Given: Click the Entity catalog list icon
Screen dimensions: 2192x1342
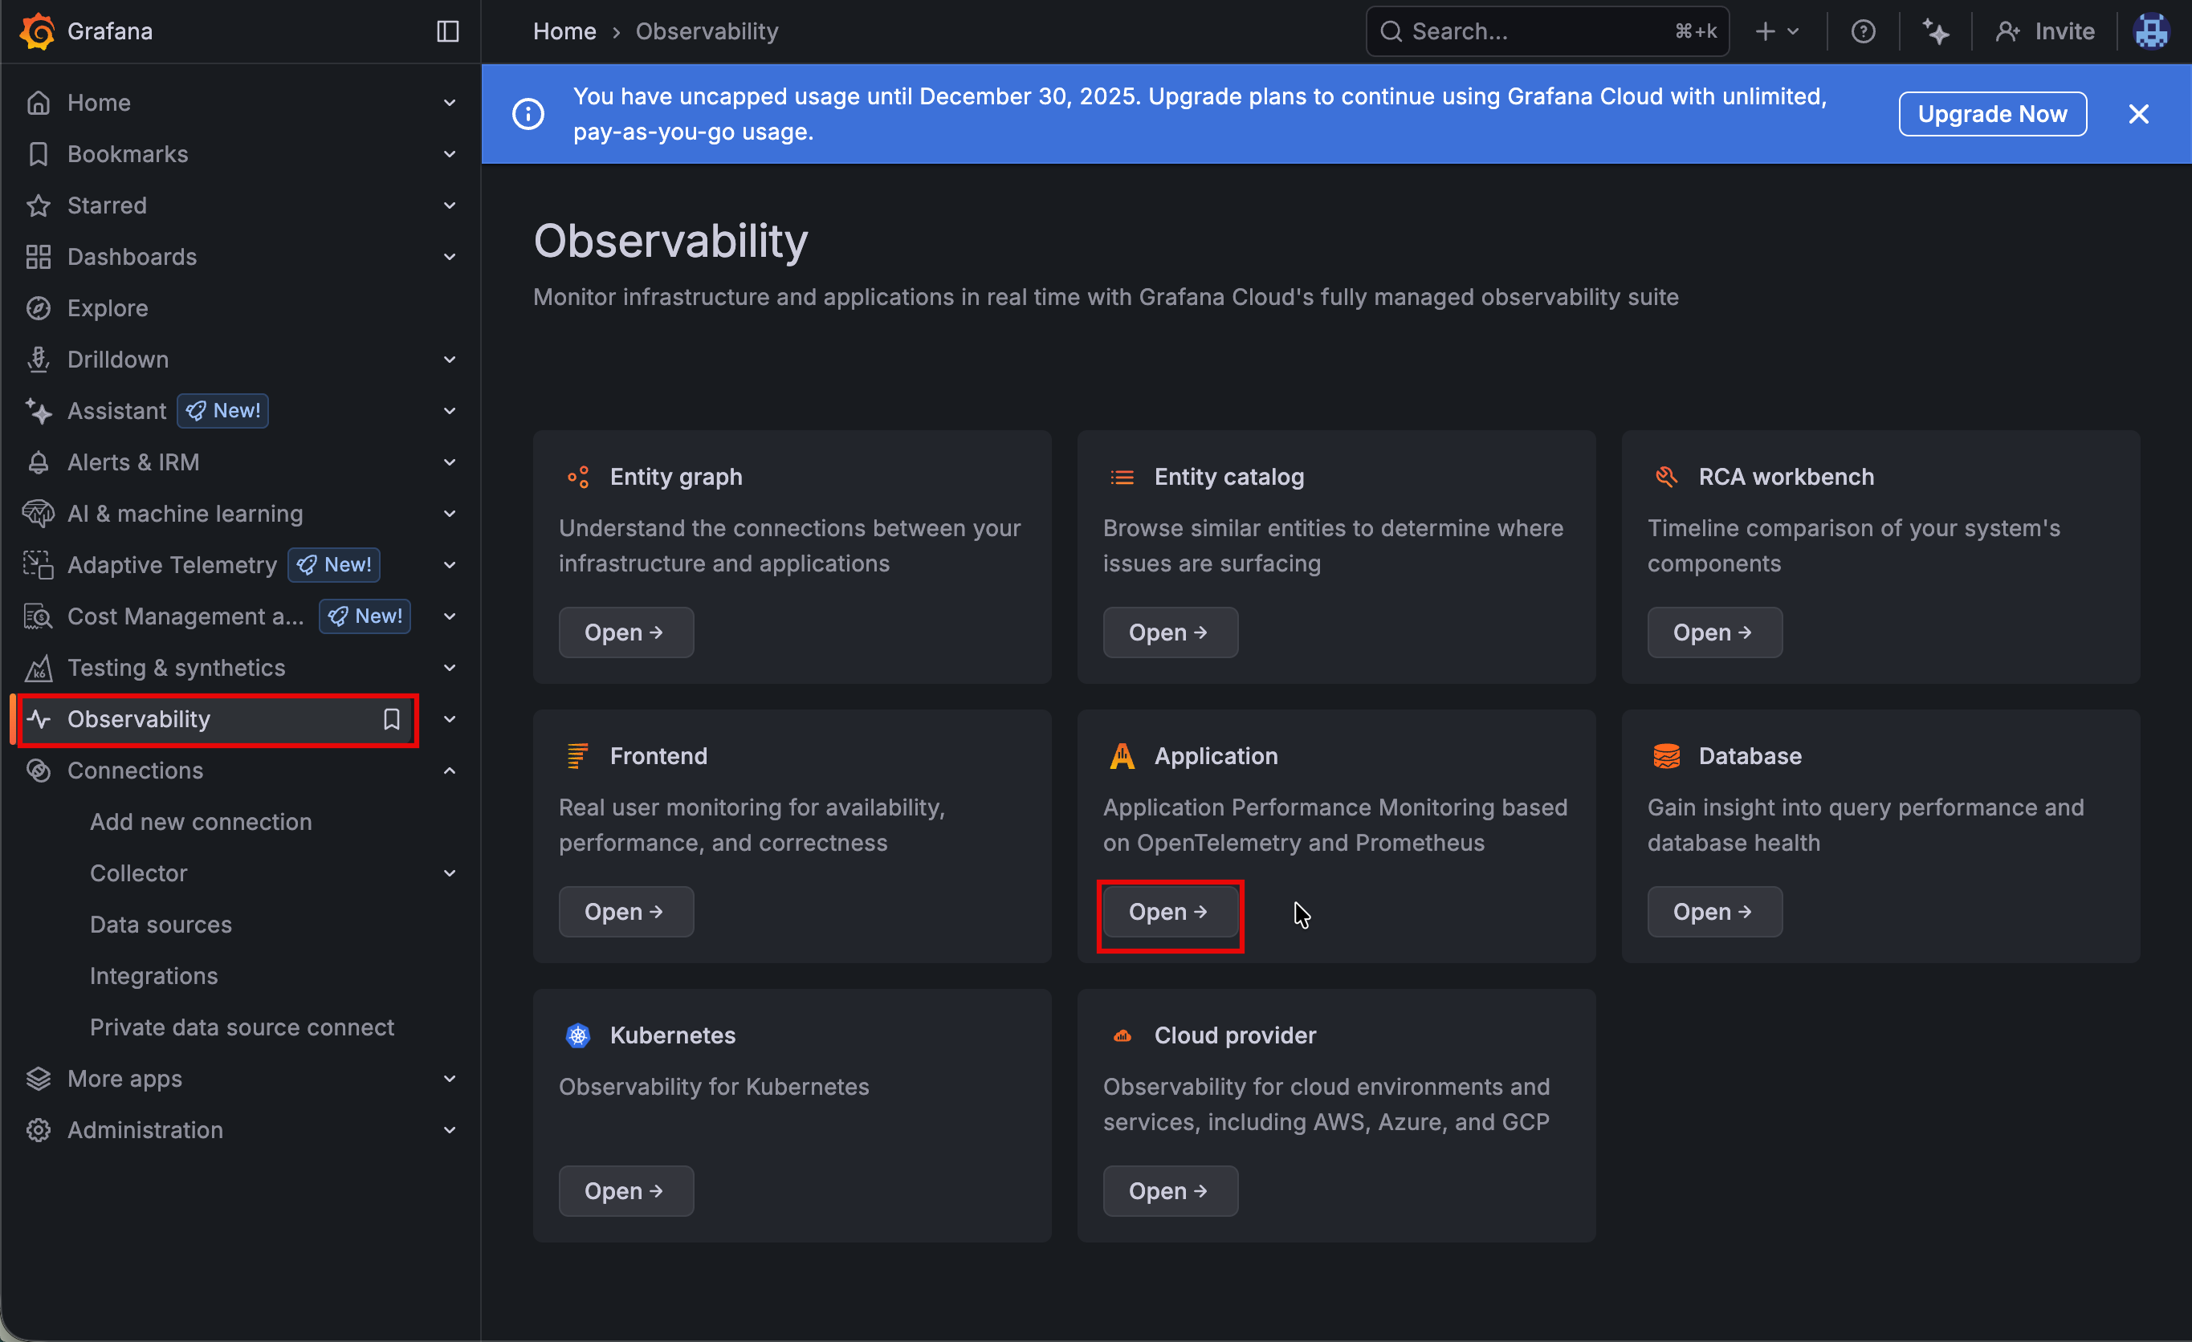Looking at the screenshot, I should (1122, 477).
